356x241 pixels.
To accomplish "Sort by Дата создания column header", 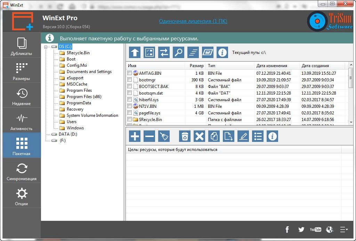I will pos(322,66).
